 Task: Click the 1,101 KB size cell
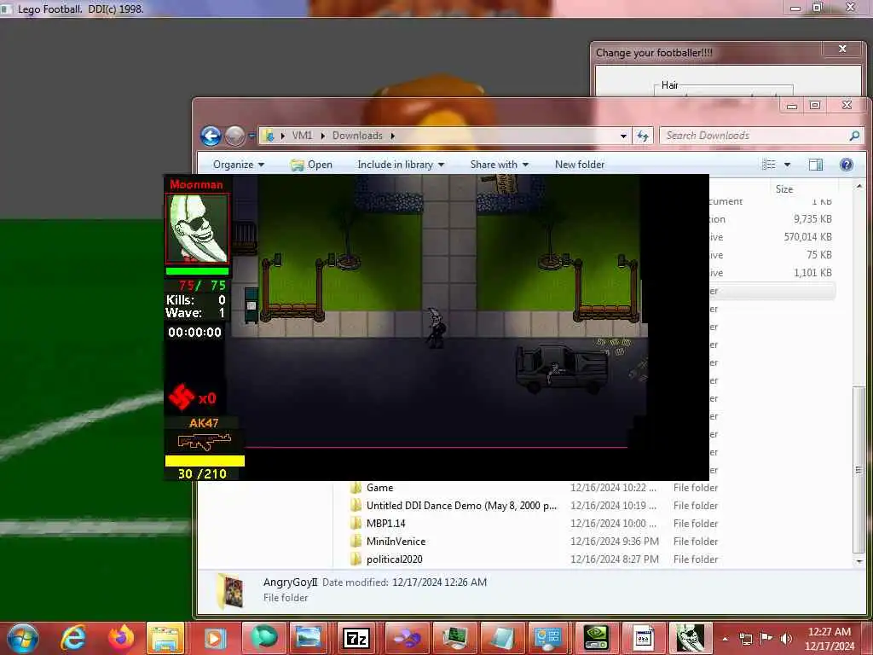click(812, 273)
